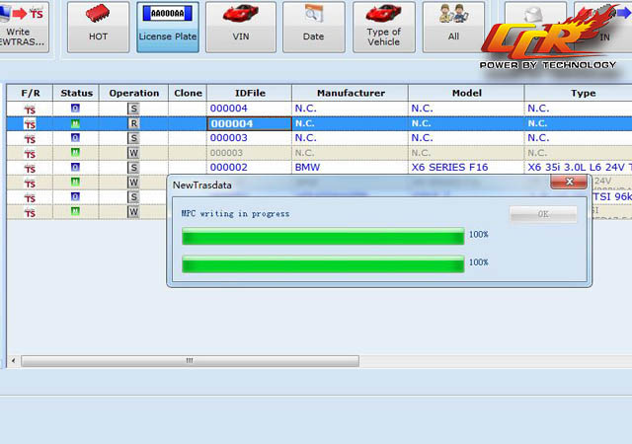Click the scrollbar left arrow

13,360
